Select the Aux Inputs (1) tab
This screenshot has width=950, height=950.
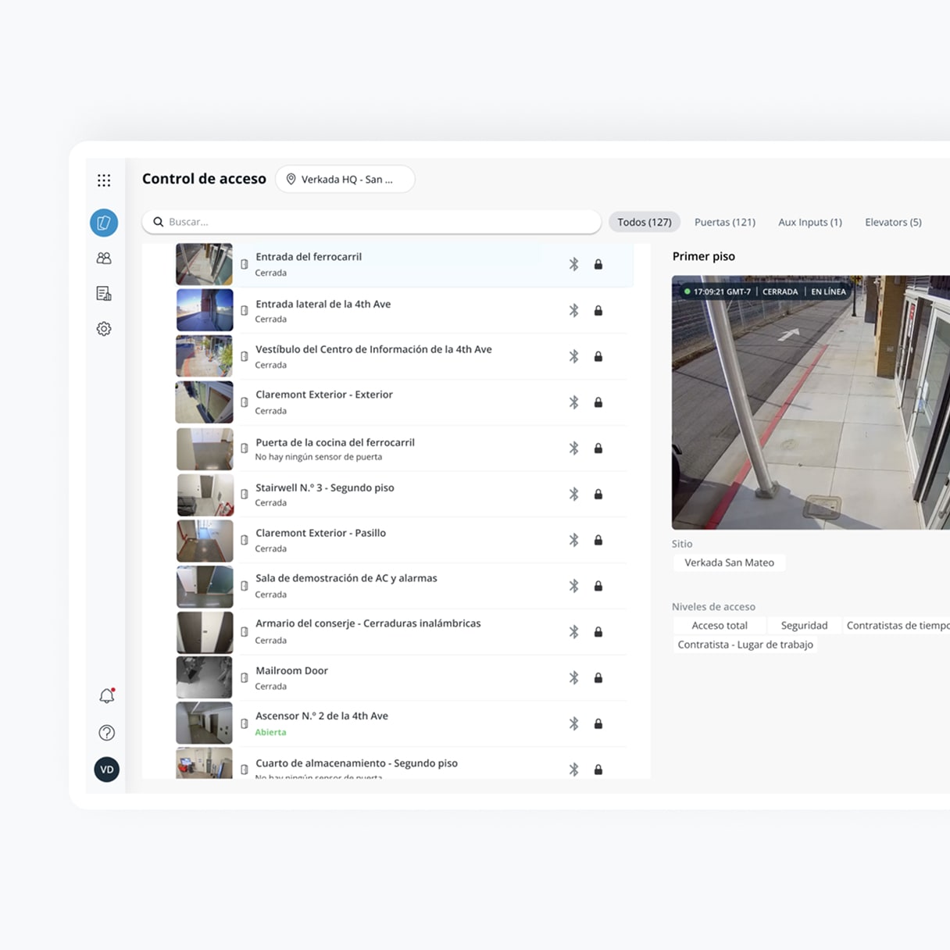click(810, 222)
